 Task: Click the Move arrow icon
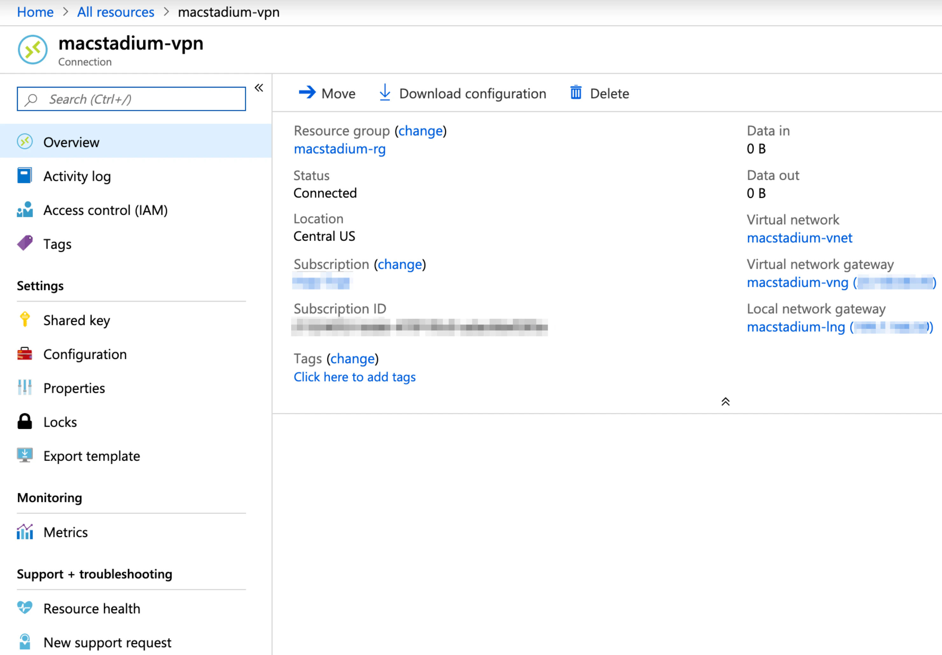click(x=307, y=93)
